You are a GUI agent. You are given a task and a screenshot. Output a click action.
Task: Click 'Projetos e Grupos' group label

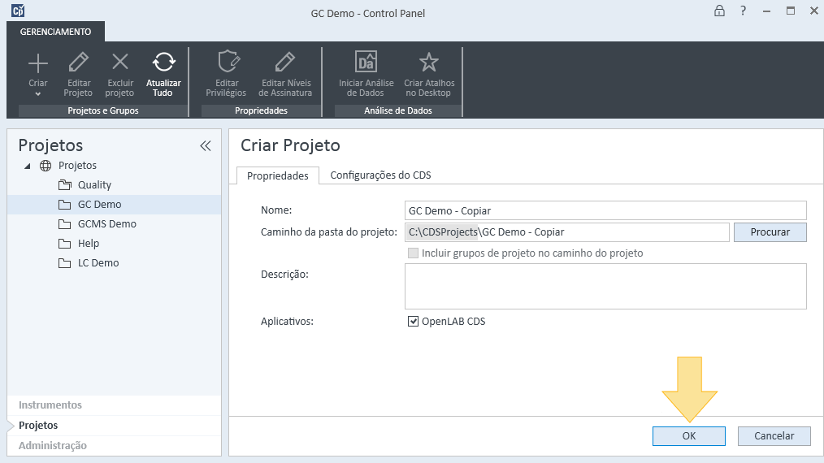point(103,110)
